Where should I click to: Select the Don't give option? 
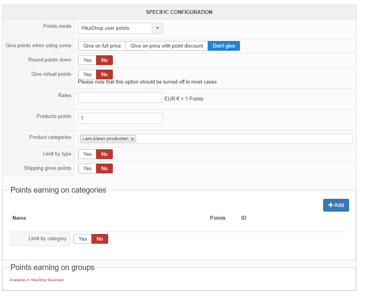(x=224, y=46)
